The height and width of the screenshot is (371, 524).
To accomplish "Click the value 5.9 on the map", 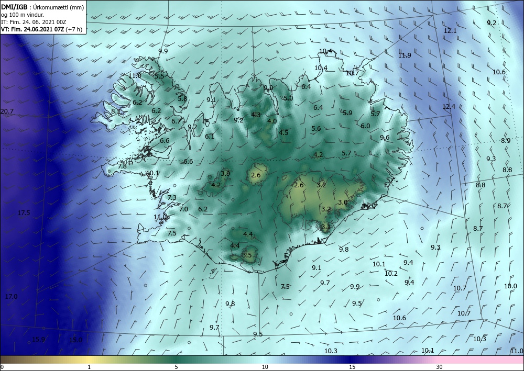I will coord(347,113).
